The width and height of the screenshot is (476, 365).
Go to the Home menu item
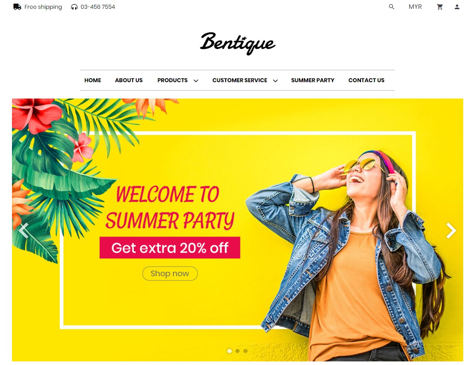pyautogui.click(x=93, y=80)
